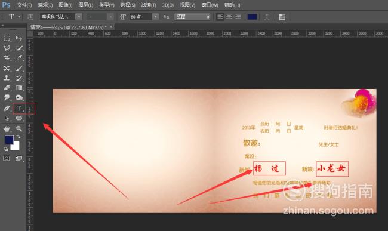Image resolution: width=388 pixels, height=231 pixels.
Task: Select the Dodge tool
Action: point(19,97)
